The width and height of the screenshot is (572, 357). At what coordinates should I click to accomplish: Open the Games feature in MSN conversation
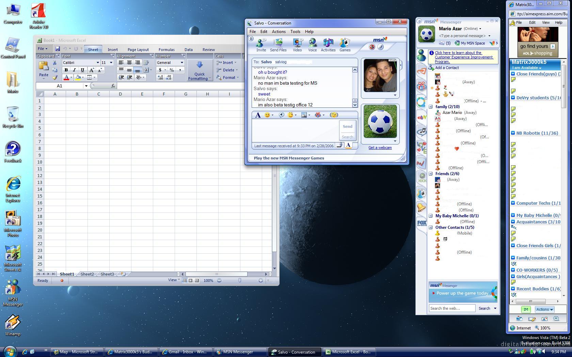coord(345,45)
